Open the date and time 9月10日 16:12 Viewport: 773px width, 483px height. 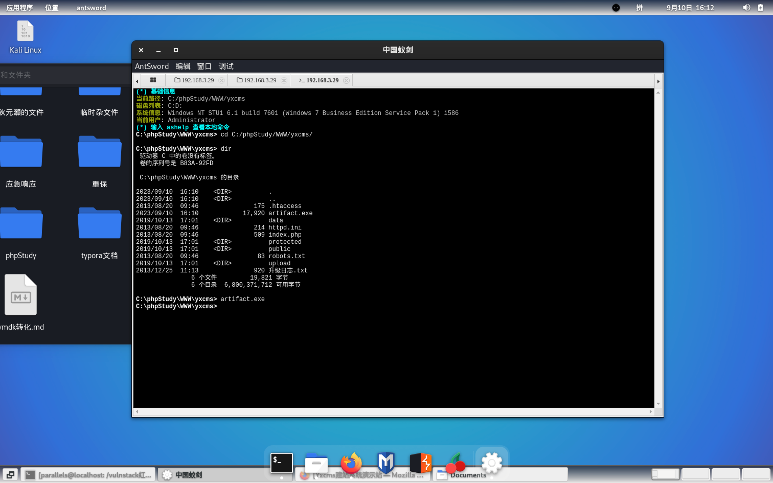tap(690, 8)
